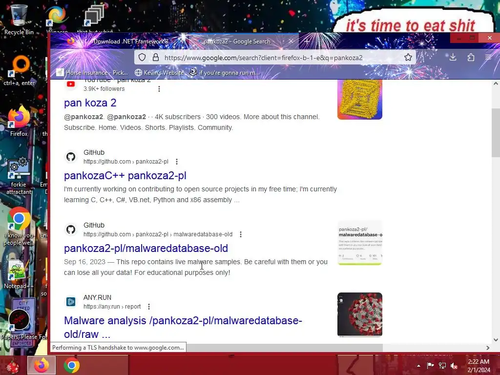Open the 'pankozaC++ pankoza2-pl' result link
The height and width of the screenshot is (375, 500).
(125, 175)
